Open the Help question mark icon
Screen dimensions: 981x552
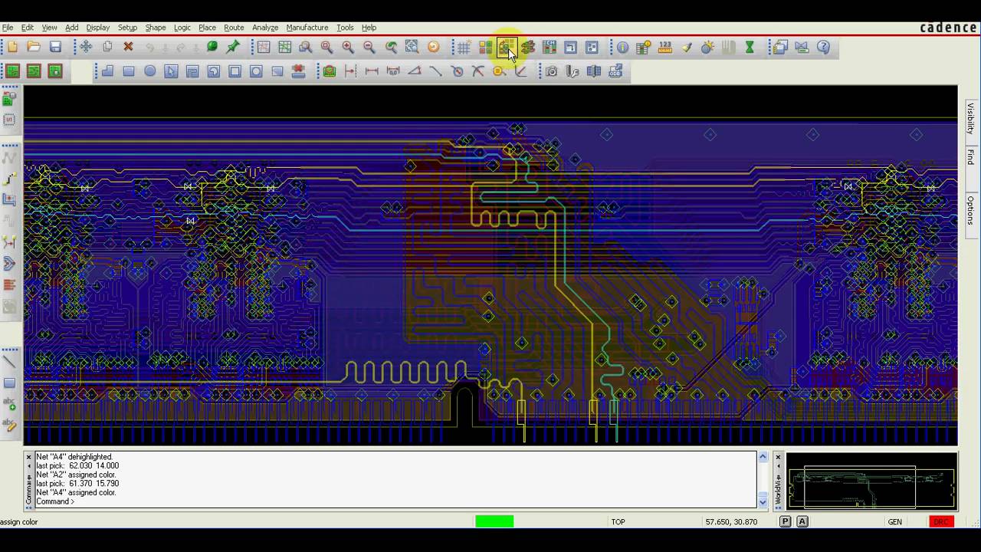click(x=823, y=48)
